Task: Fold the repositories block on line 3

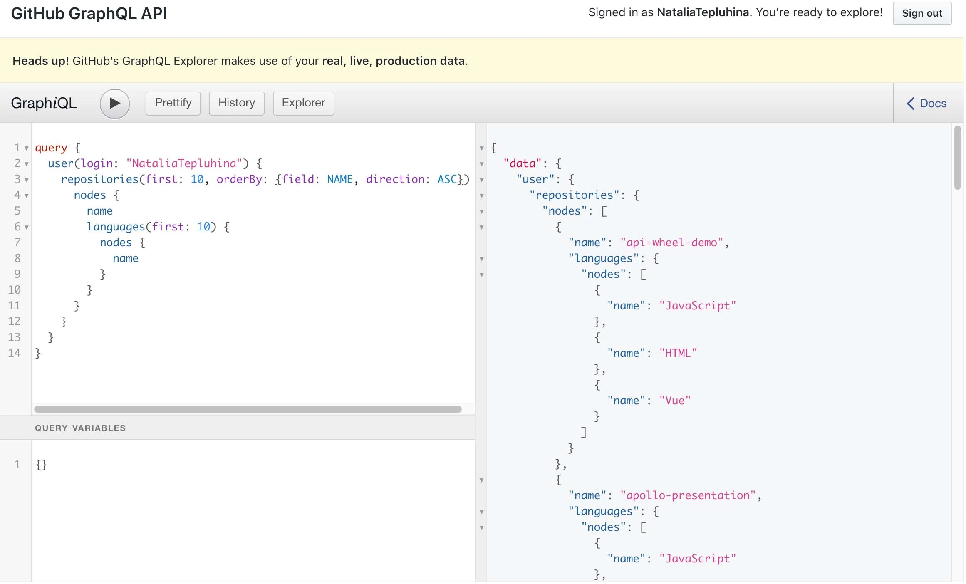Action: (27, 180)
